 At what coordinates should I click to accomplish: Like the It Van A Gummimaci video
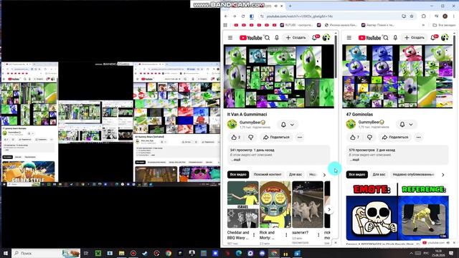point(236,137)
